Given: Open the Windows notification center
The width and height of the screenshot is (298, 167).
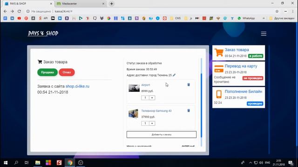Looking at the screenshot, I should [291, 163].
